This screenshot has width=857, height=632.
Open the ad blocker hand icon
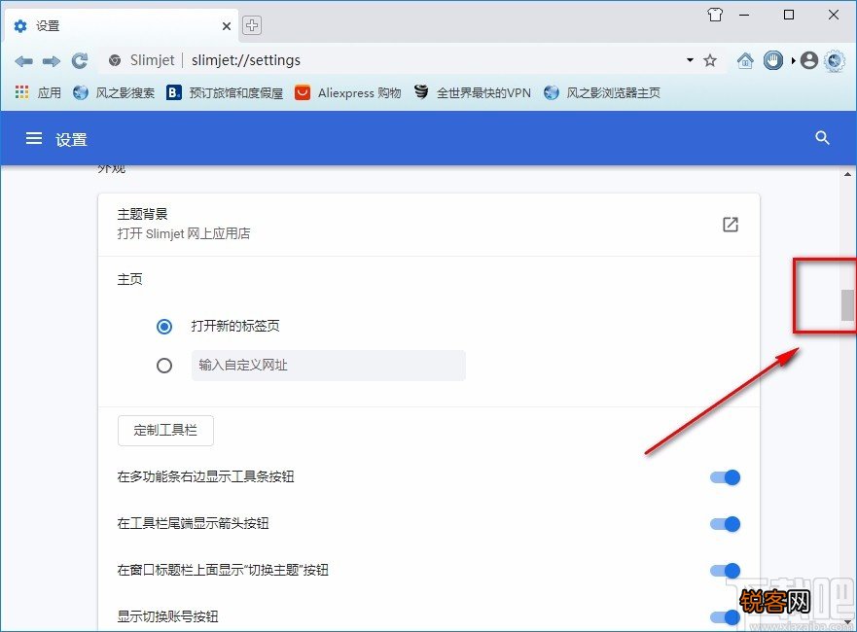pos(772,60)
